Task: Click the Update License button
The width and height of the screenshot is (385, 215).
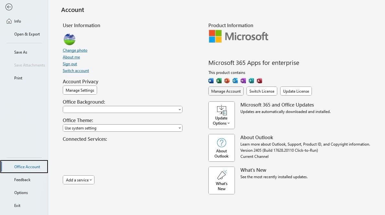Action: click(x=296, y=91)
